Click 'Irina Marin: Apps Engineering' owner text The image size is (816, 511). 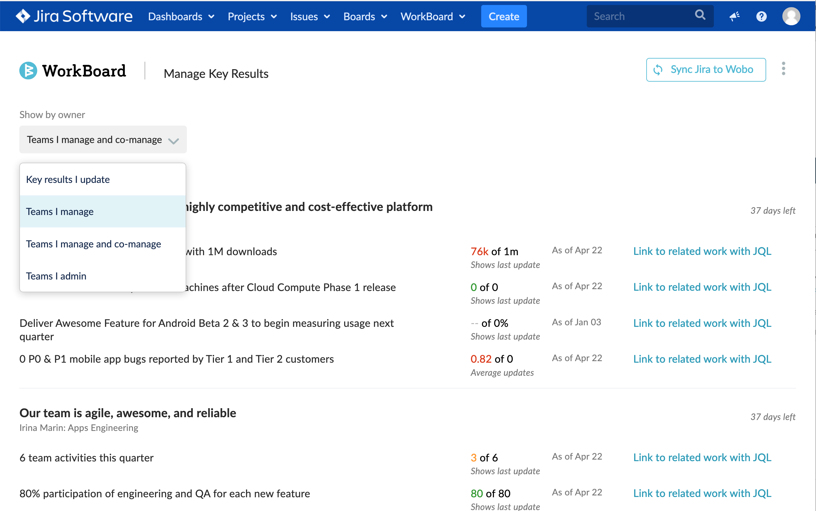79,428
